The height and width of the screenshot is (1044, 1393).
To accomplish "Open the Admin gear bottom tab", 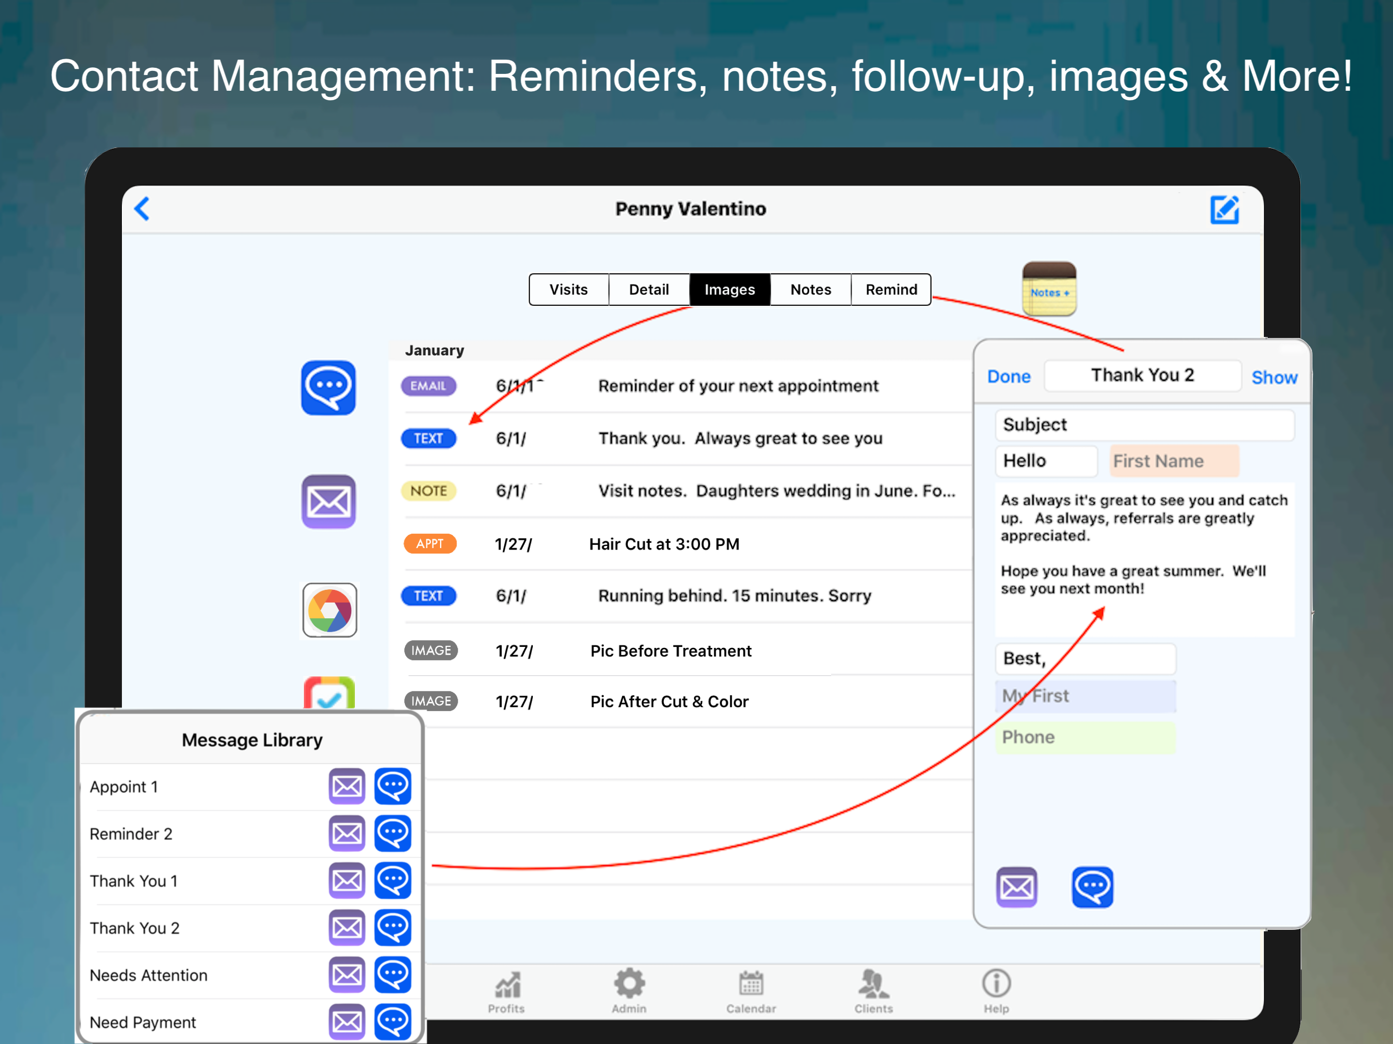I will pyautogui.click(x=629, y=991).
